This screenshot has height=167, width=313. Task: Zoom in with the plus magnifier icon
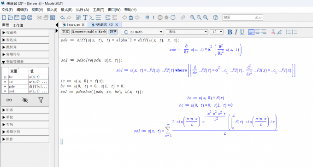(193, 17)
